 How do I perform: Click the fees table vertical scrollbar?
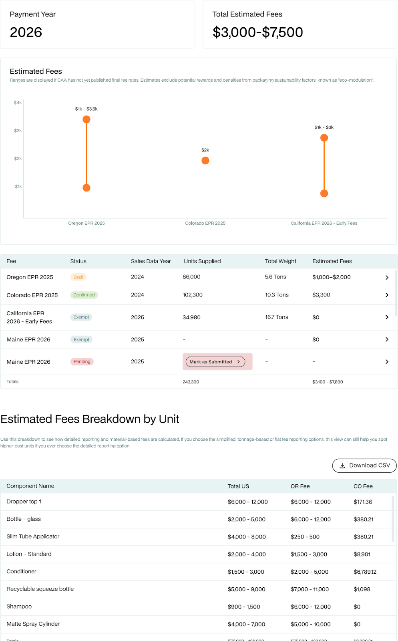click(396, 293)
